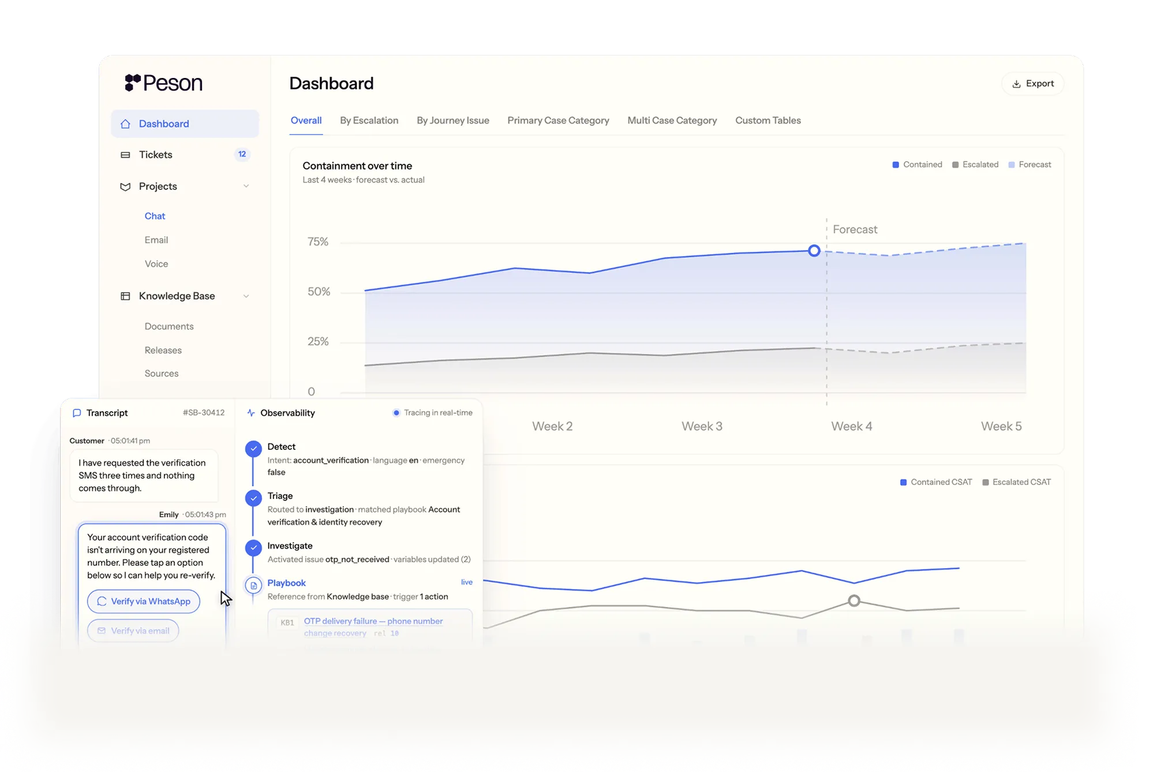Click the Projects icon in sidebar

pyautogui.click(x=125, y=187)
